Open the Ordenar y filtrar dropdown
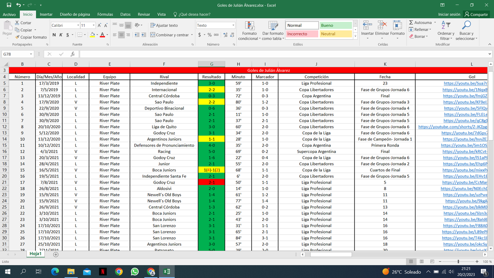Image resolution: width=494 pixels, height=278 pixels. pos(446,31)
